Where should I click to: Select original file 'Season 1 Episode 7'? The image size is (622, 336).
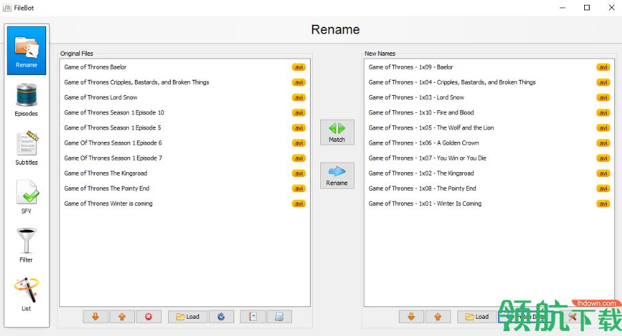(x=185, y=158)
